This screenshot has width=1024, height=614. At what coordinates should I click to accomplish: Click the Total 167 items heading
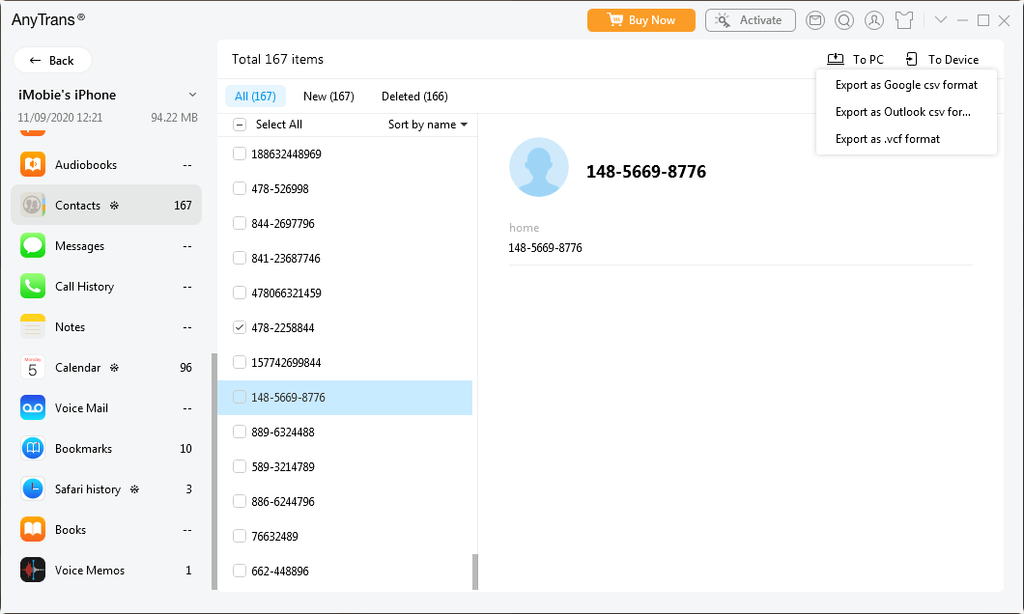277,60
